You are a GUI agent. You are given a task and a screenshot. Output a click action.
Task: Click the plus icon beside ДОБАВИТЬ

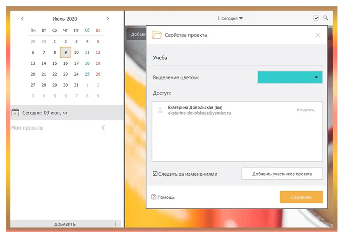tap(116, 224)
